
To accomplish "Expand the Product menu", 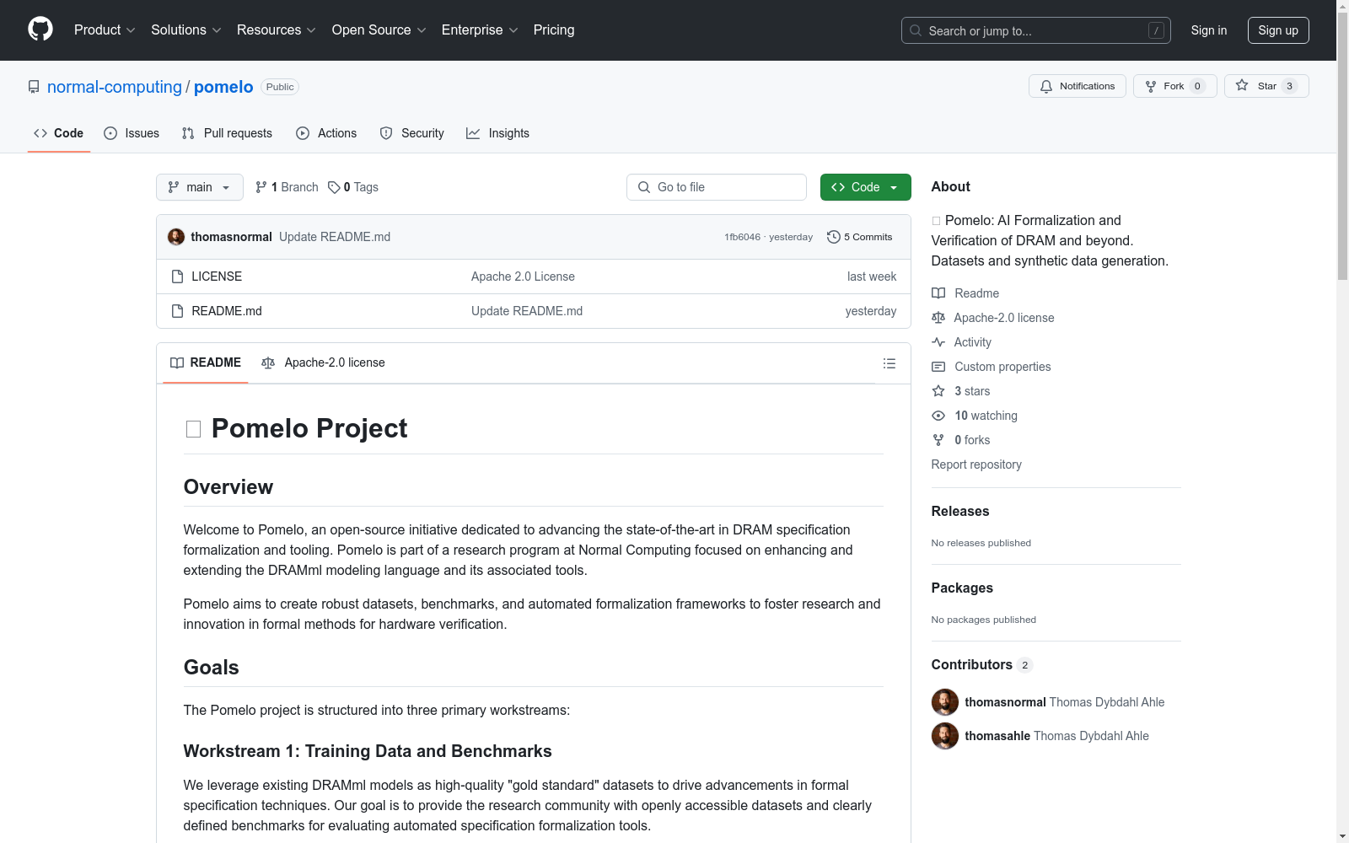I will coord(105,30).
